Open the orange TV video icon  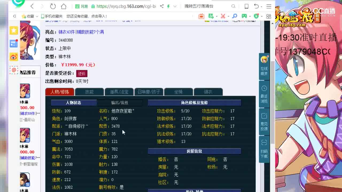(x=201, y=16)
